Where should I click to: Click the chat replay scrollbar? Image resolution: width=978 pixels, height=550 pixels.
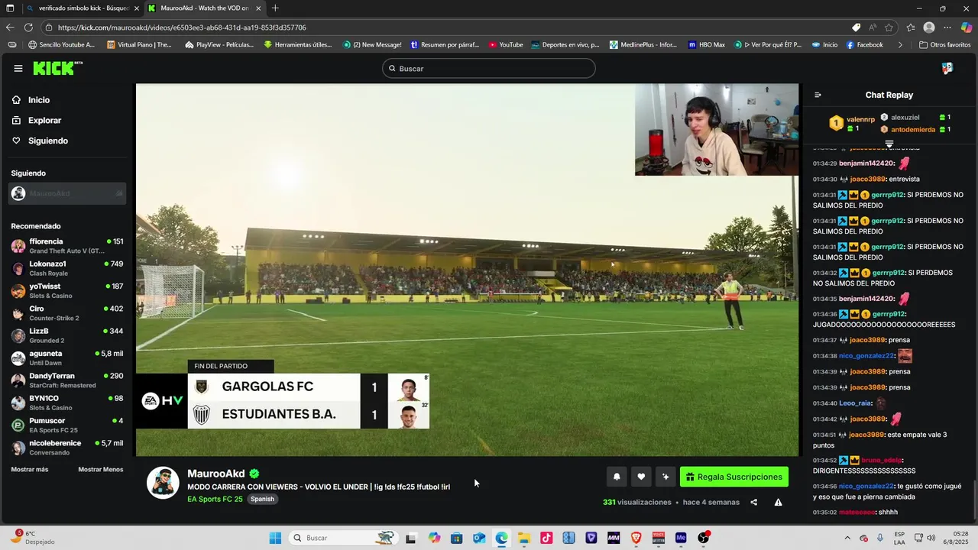pyautogui.click(x=974, y=499)
